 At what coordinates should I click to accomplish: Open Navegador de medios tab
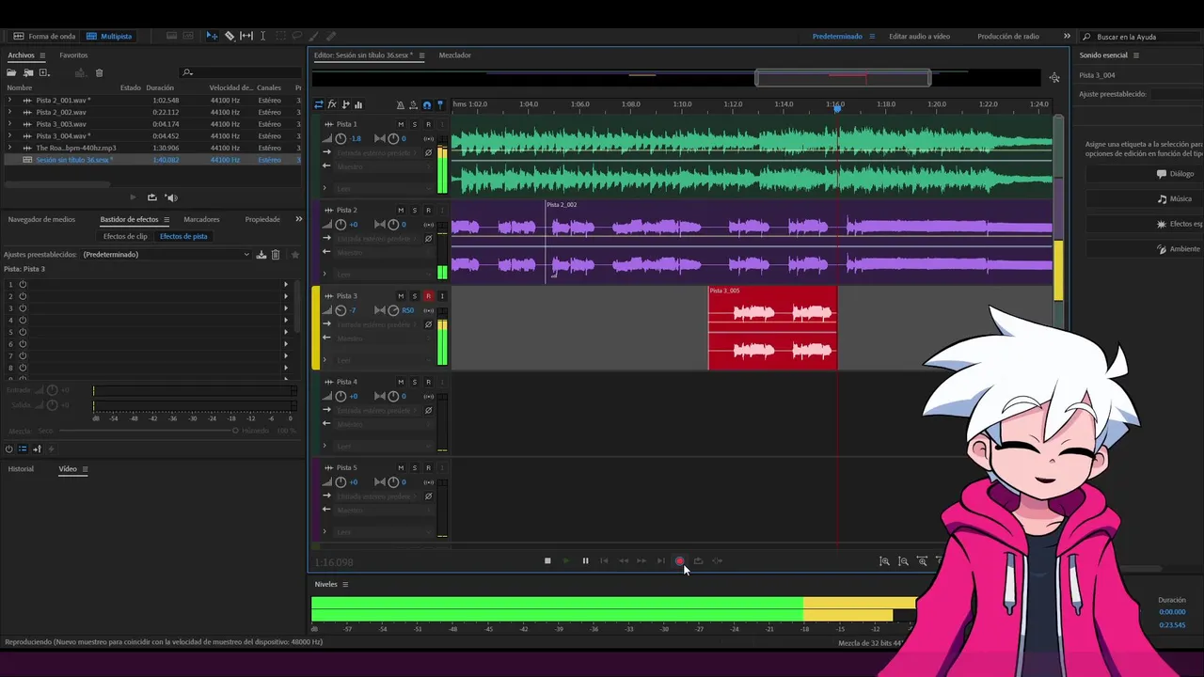tap(41, 219)
